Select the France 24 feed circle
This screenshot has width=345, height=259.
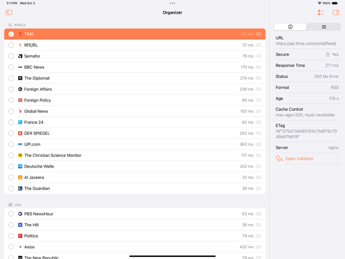click(11, 123)
